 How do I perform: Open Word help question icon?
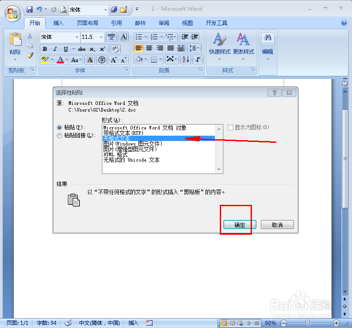(x=344, y=23)
